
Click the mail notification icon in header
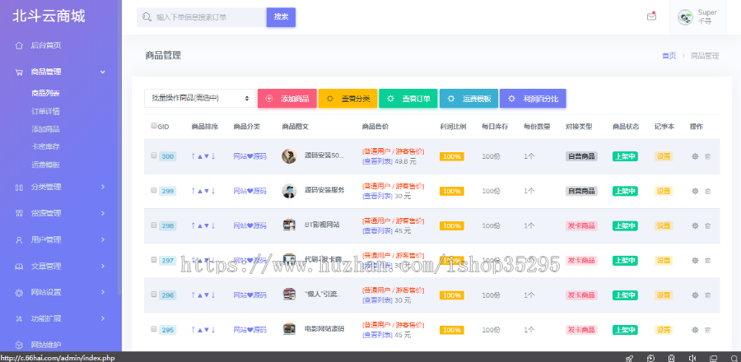point(651,16)
